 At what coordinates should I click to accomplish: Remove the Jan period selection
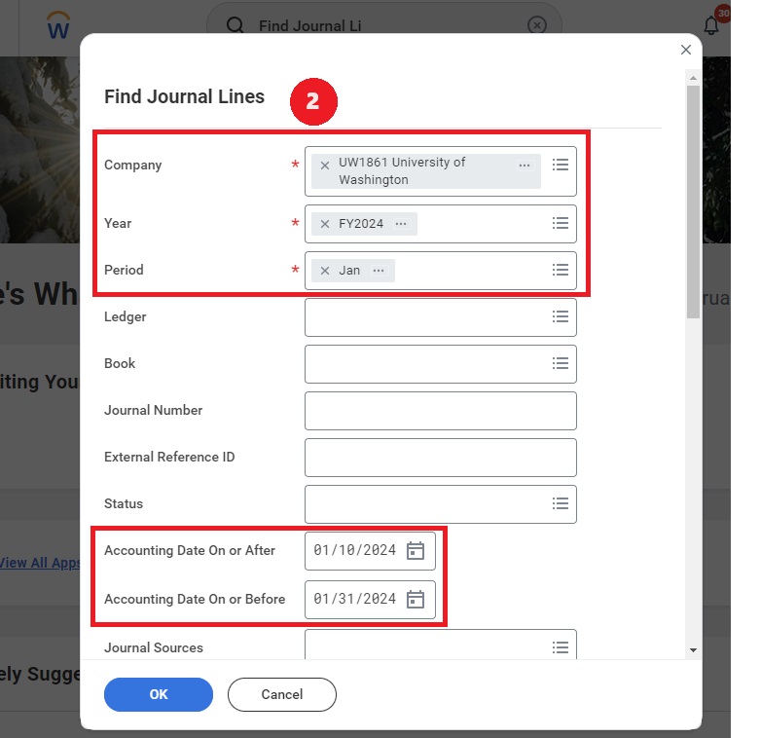tap(325, 271)
